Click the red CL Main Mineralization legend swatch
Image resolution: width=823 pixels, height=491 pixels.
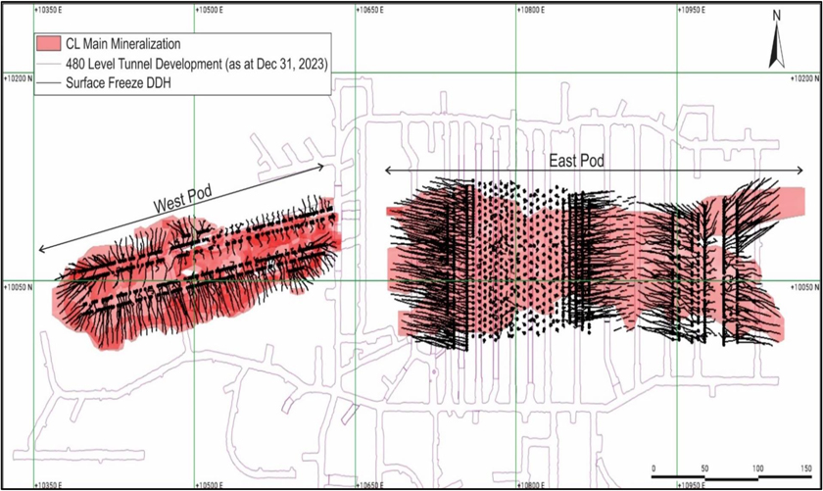tap(47, 44)
